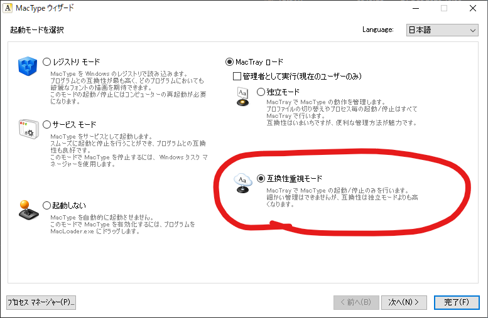Select the サービス モード radio button

click(47, 125)
